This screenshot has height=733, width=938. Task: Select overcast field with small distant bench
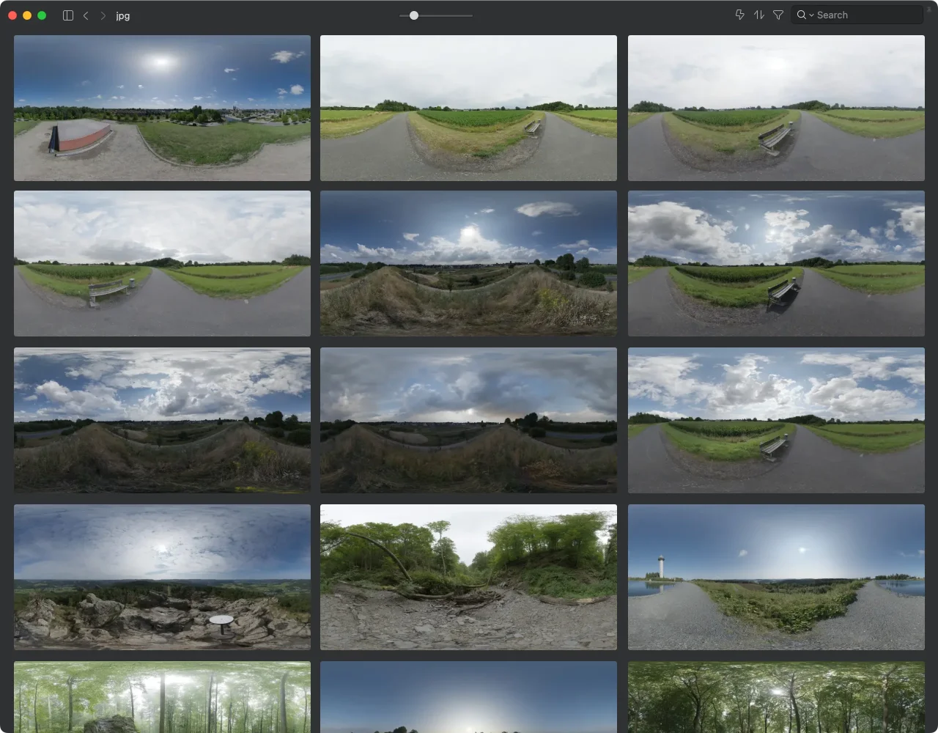(x=468, y=108)
